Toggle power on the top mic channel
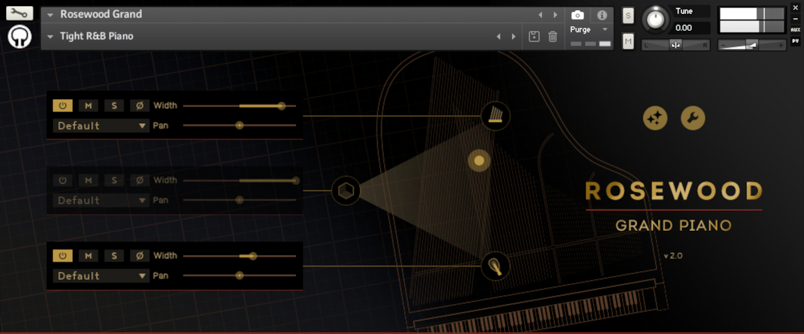Image resolution: width=804 pixels, height=334 pixels. [x=62, y=106]
